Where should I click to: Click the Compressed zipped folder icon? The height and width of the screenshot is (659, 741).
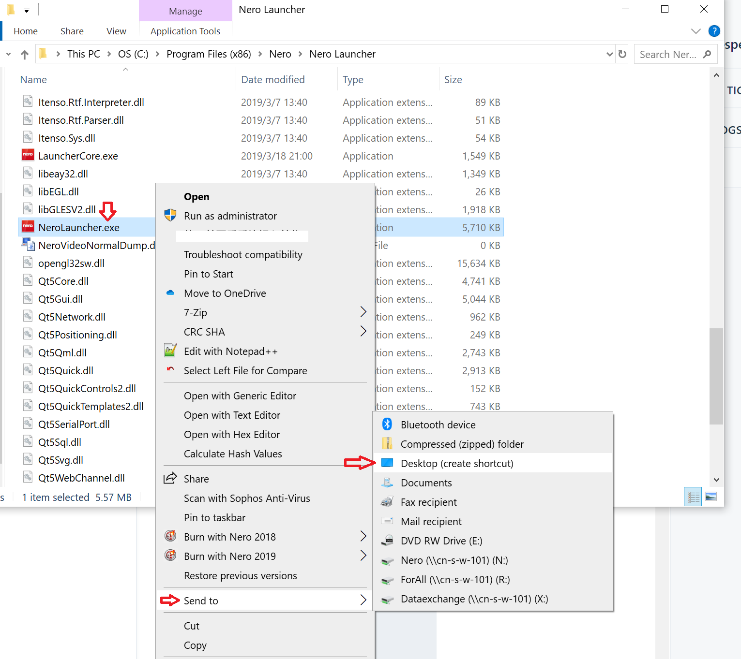[387, 443]
